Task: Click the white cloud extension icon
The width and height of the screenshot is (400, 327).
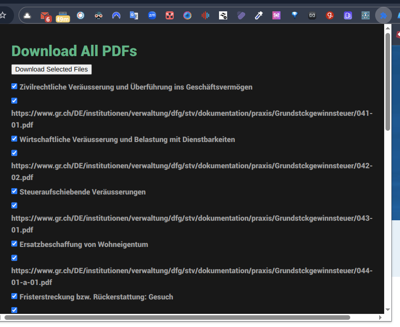Action: pyautogui.click(x=27, y=16)
